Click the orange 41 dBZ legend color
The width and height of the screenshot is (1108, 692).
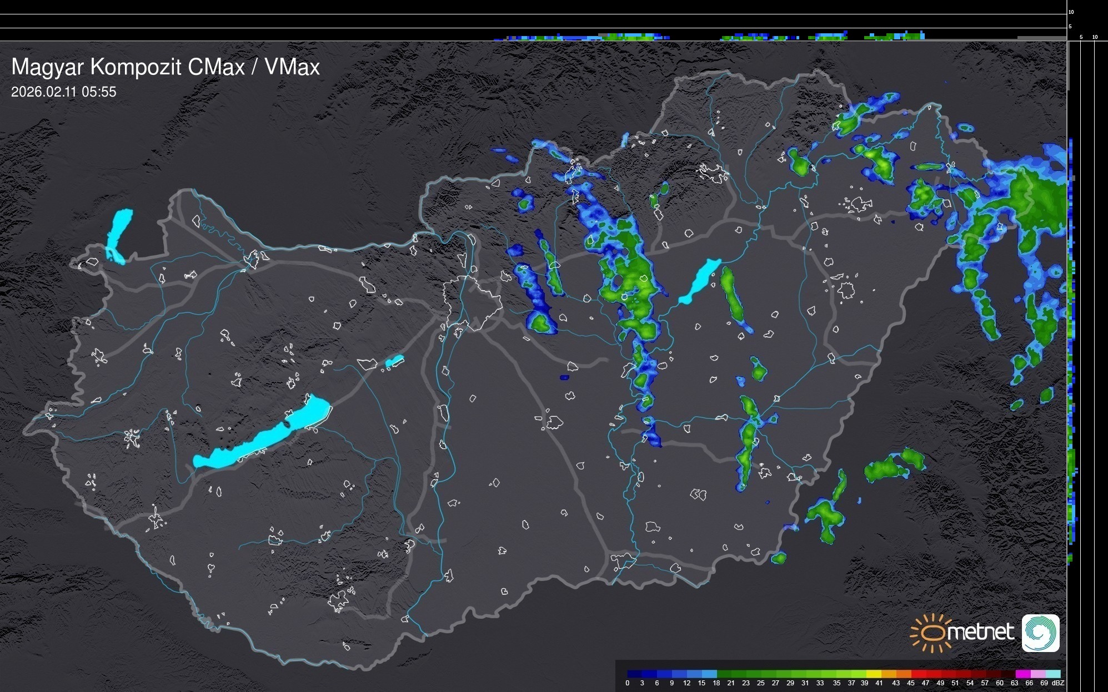[889, 674]
